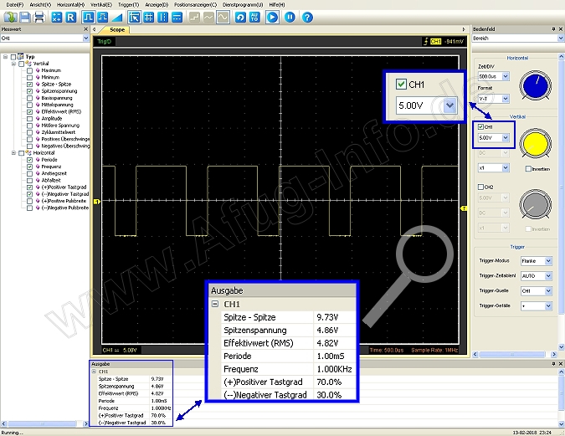
Task: Collapse the Horizontal tree node
Action: [13, 153]
